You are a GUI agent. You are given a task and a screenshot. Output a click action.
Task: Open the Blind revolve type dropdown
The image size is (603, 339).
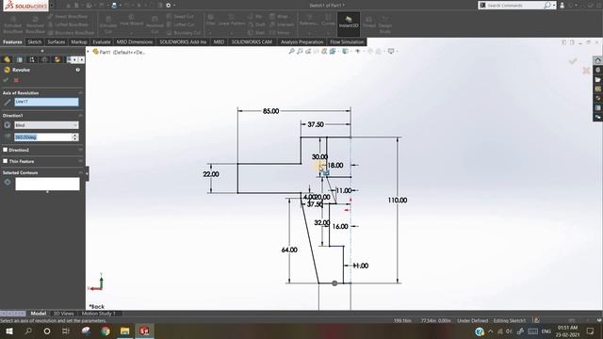pyautogui.click(x=46, y=125)
